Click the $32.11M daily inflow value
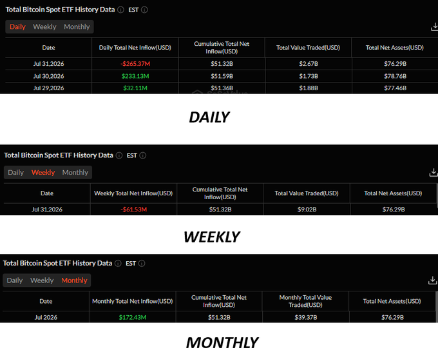This screenshot has height=361, width=438. (x=135, y=88)
